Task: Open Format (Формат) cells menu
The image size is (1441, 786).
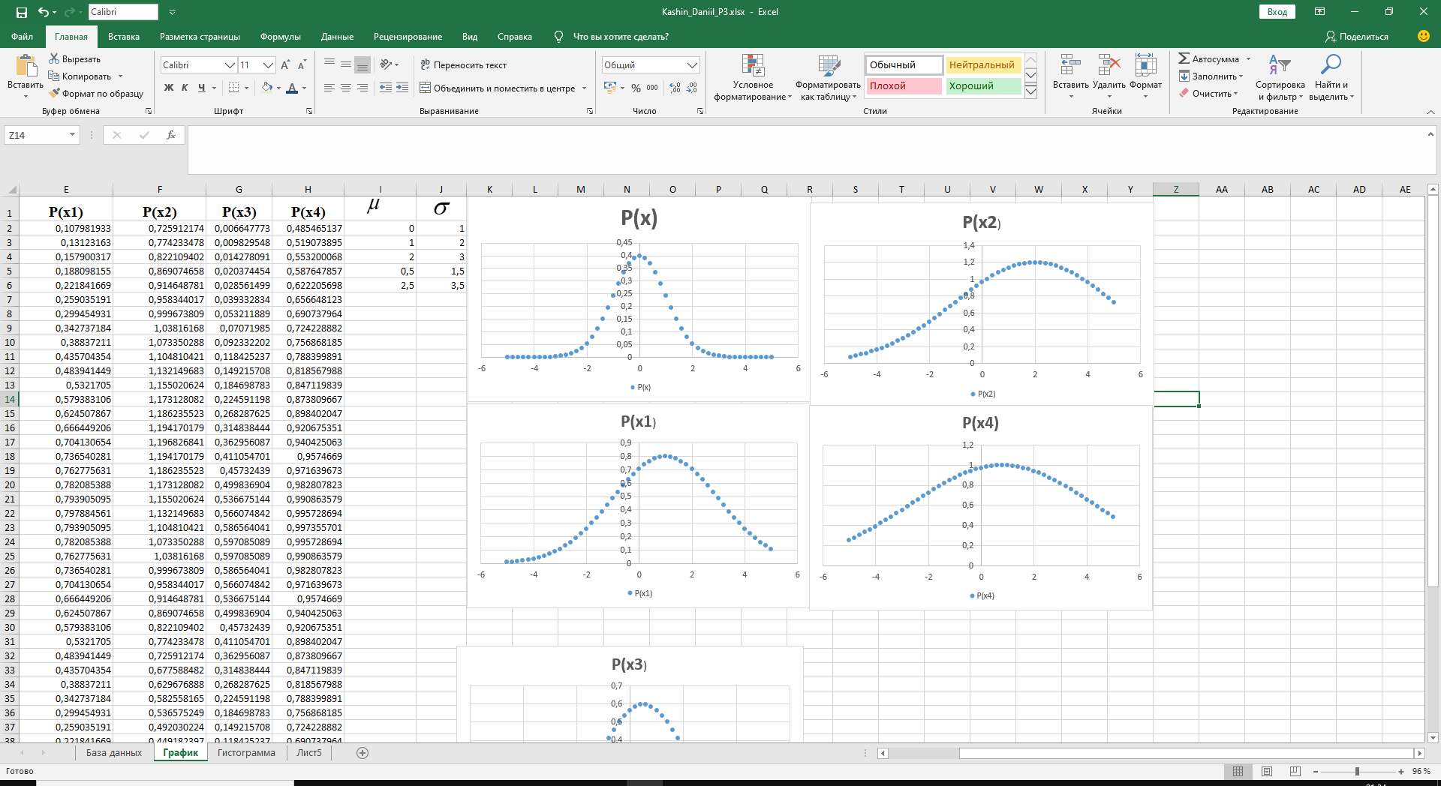Action: click(x=1145, y=76)
